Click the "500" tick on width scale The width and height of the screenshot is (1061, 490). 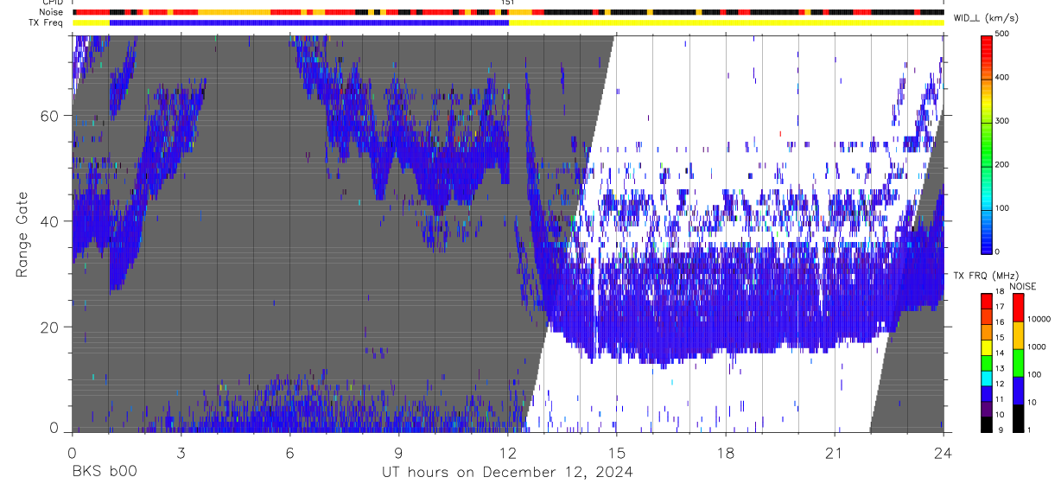click(1003, 34)
